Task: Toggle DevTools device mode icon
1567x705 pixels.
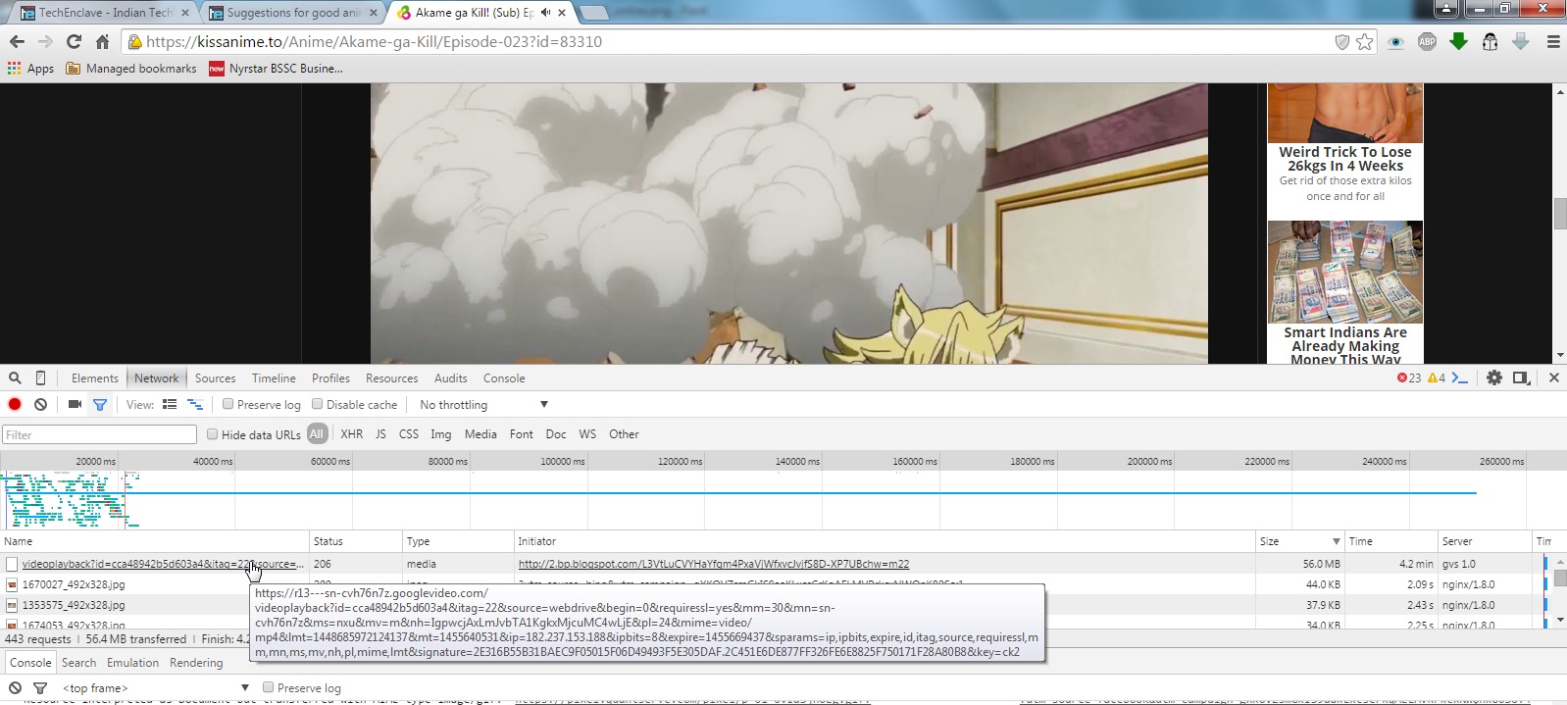Action: click(x=40, y=378)
